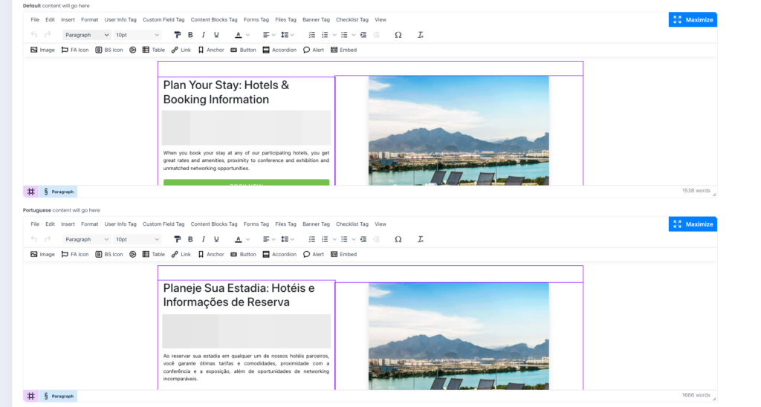Add an Anchor in the Default editor
This screenshot has width=761, height=407.
(211, 50)
